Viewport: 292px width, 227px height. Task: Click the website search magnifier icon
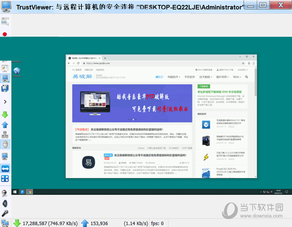(247, 77)
